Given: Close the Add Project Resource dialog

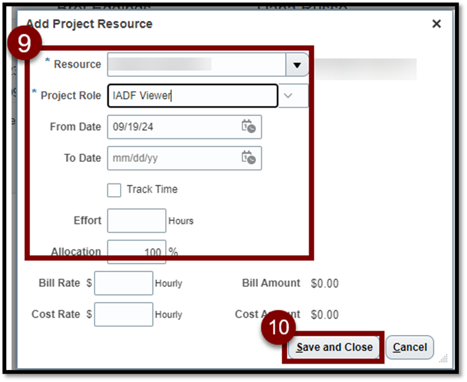Looking at the screenshot, I should click(x=437, y=24).
